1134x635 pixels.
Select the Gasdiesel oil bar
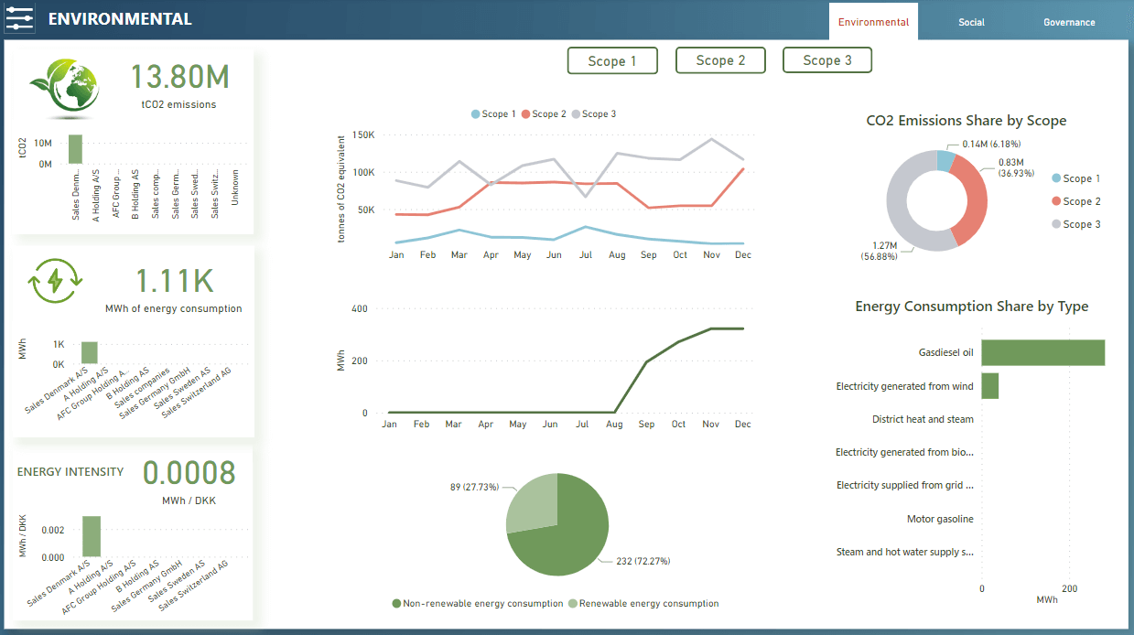point(1042,352)
